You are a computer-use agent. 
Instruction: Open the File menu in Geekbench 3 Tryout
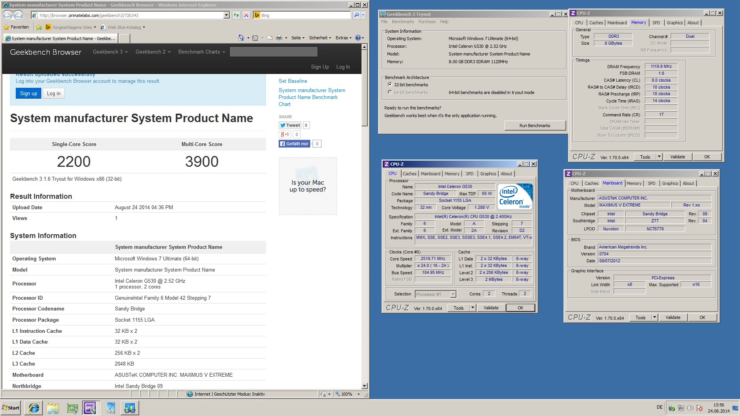(x=384, y=22)
